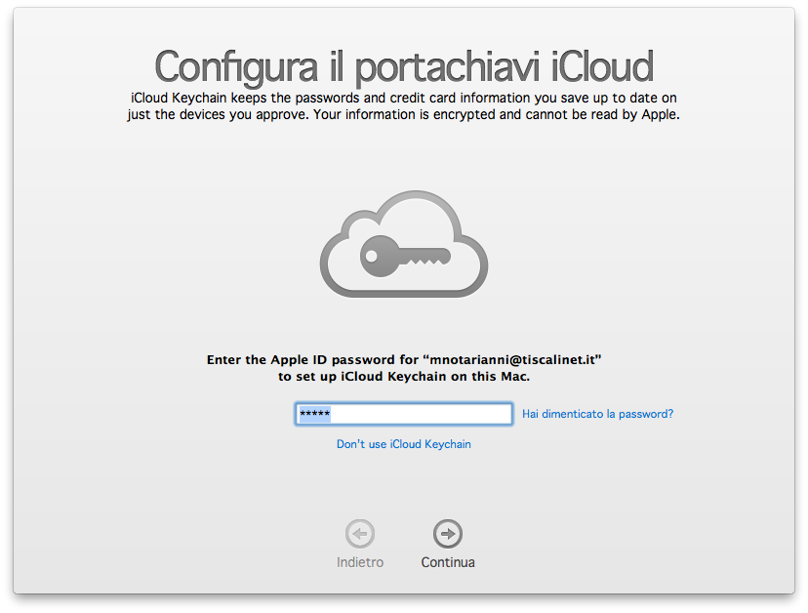The image size is (808, 613).
Task: Click the iCloud Keychain cloud key icon
Action: (x=403, y=244)
